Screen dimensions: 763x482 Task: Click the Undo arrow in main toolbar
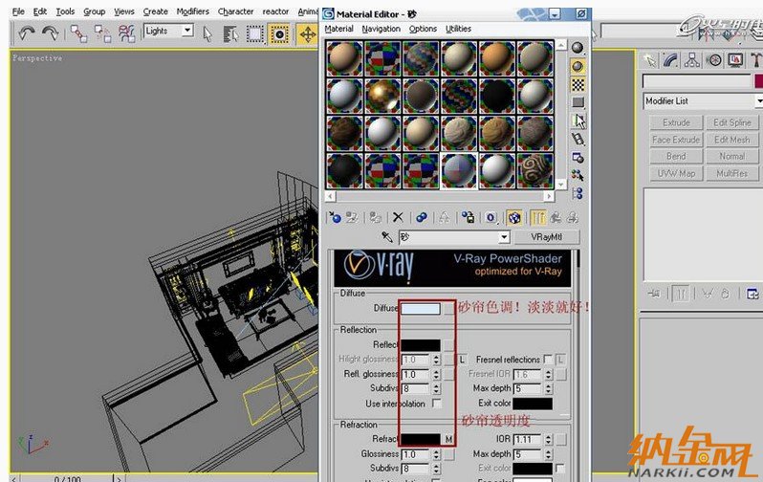pyautogui.click(x=26, y=33)
